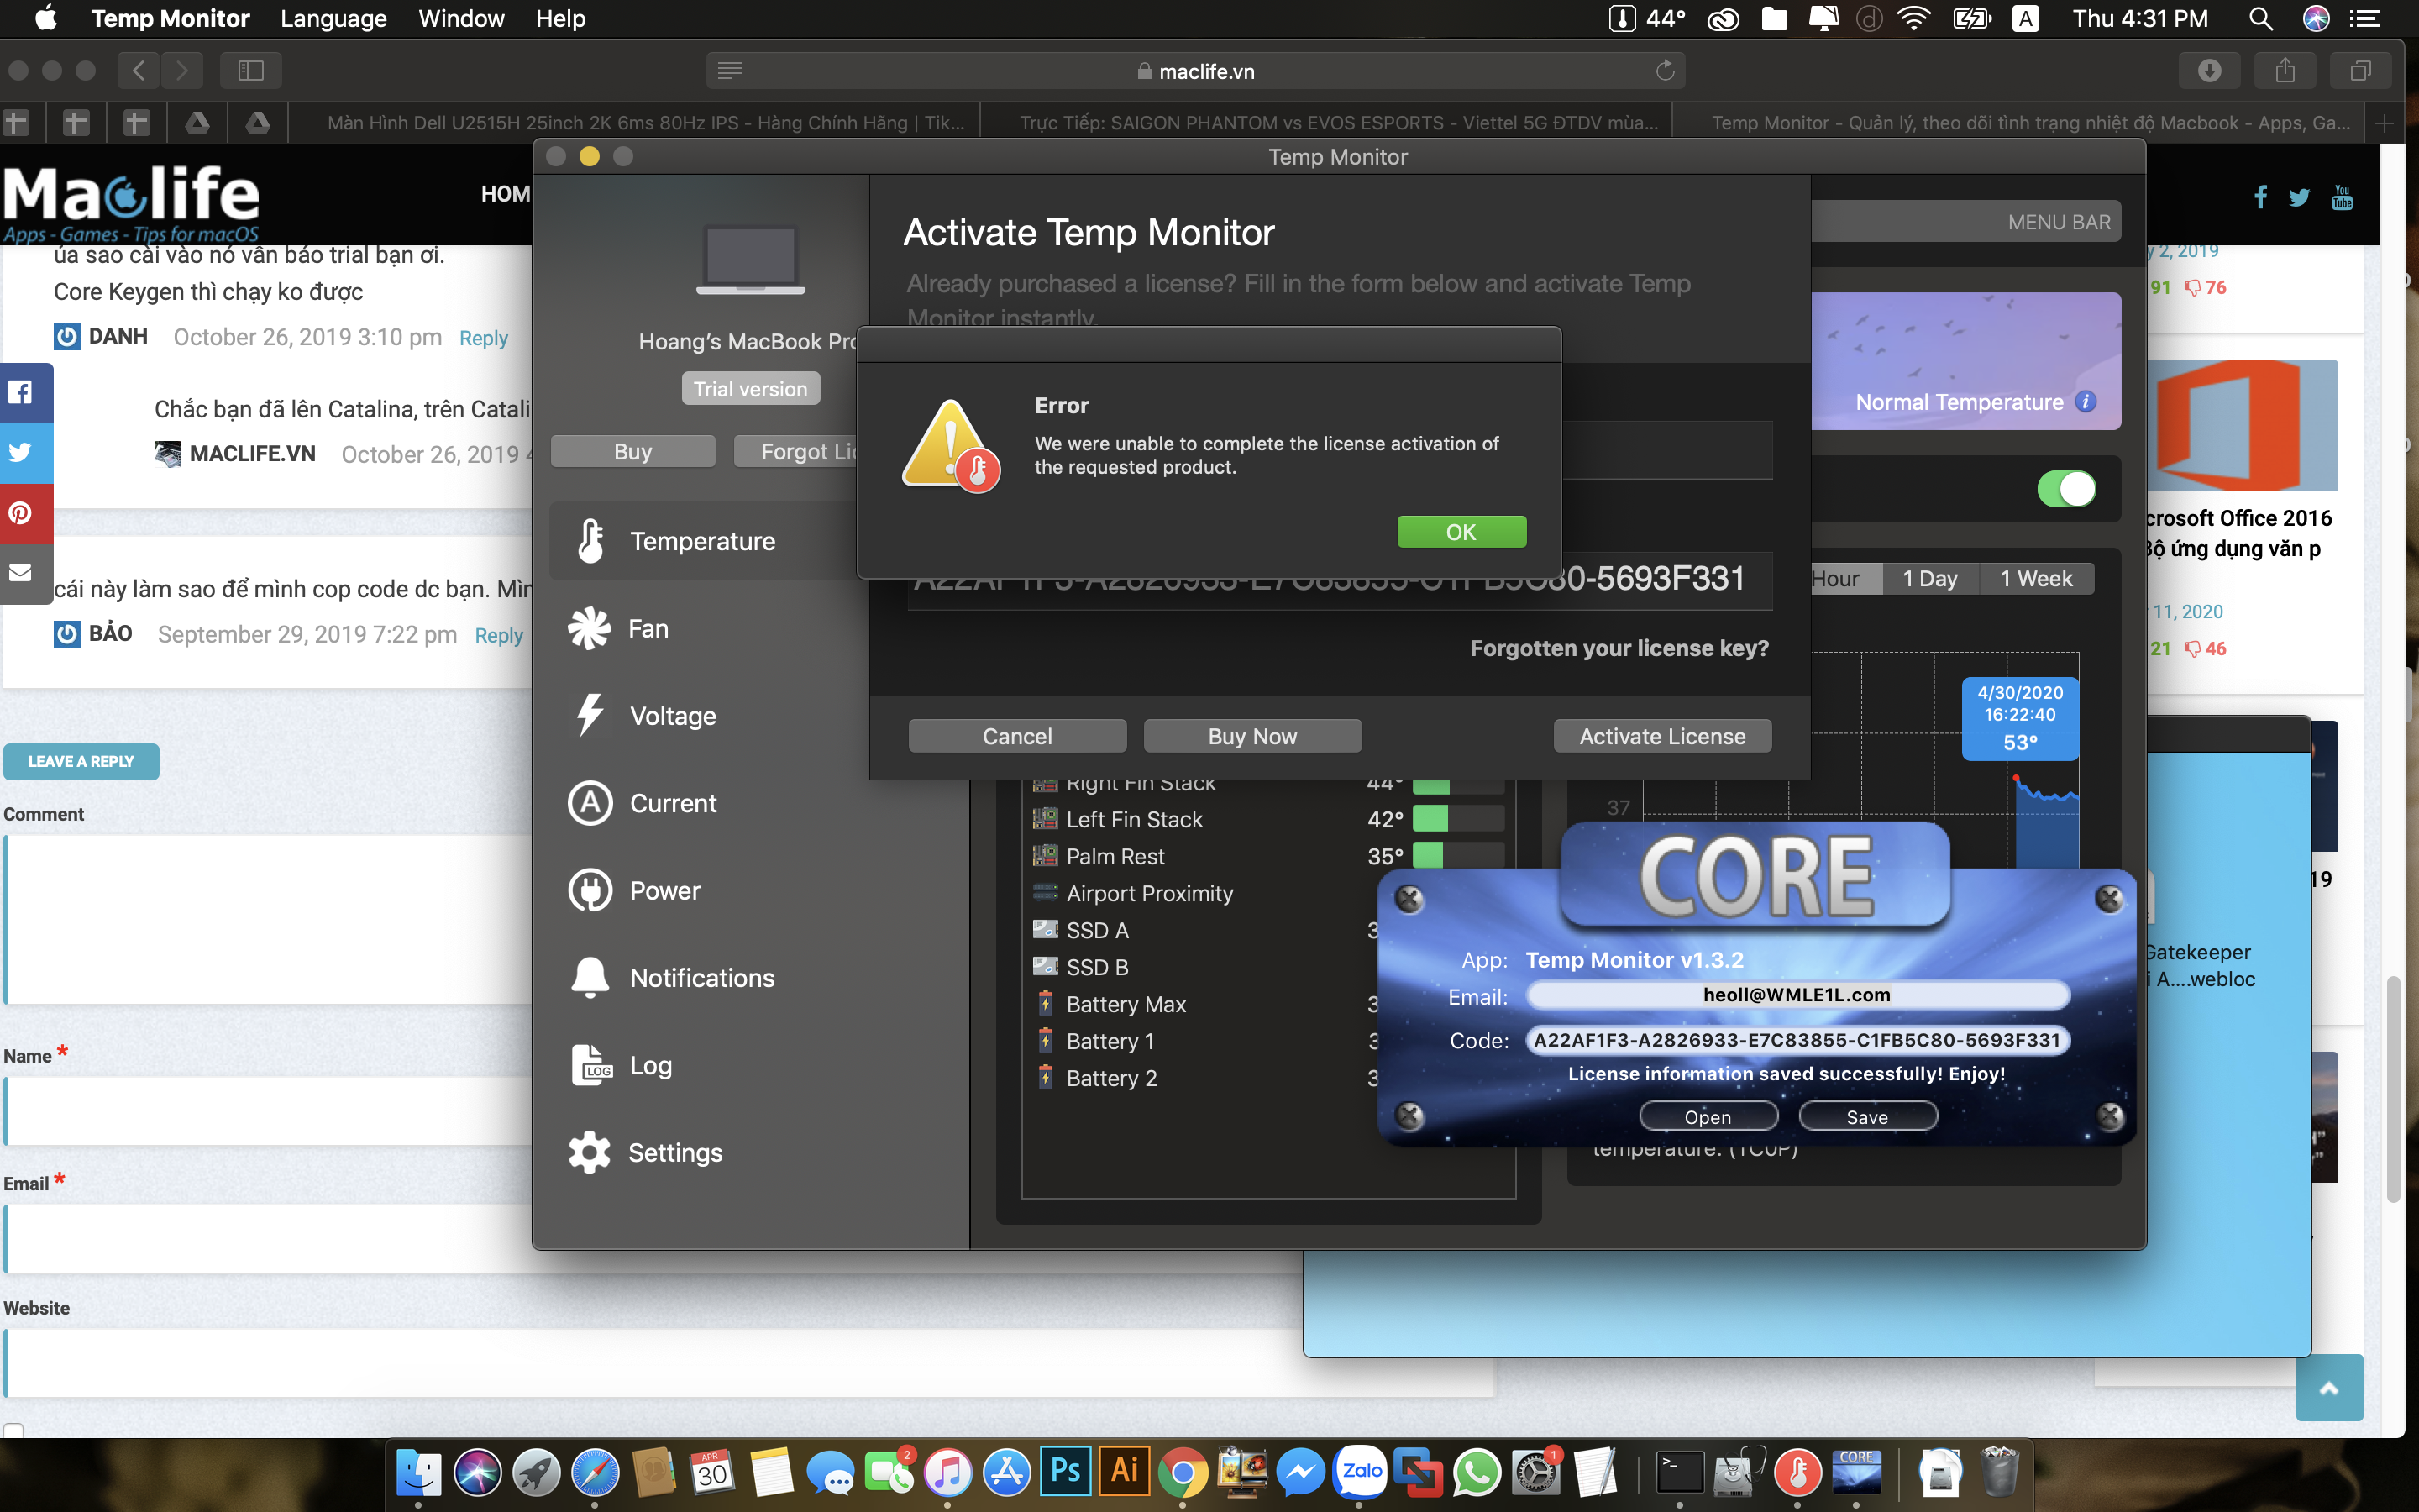Click the Buy button under Trial version

(632, 451)
